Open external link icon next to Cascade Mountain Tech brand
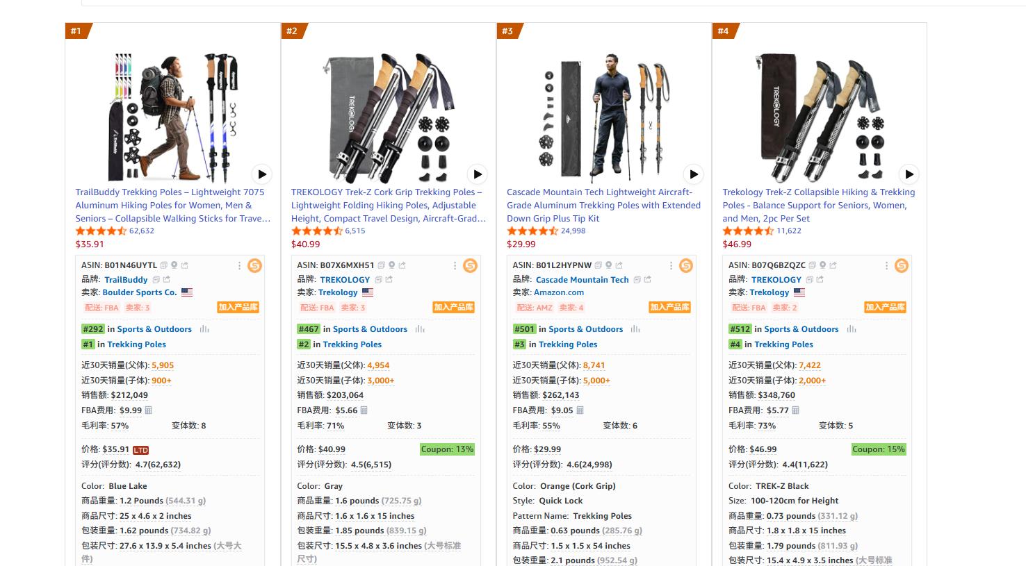Screen dimensions: 1026x566 pos(647,280)
